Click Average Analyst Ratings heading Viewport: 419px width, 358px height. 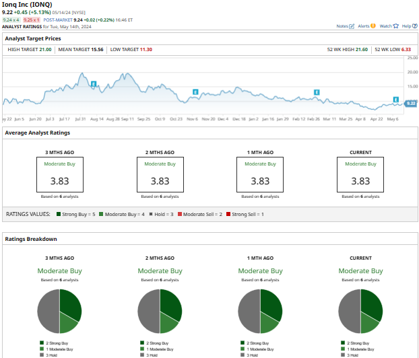click(x=38, y=133)
